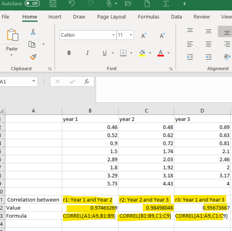This screenshot has width=232, height=231.
Task: Click the Decrease Indent icon
Action: (190, 57)
